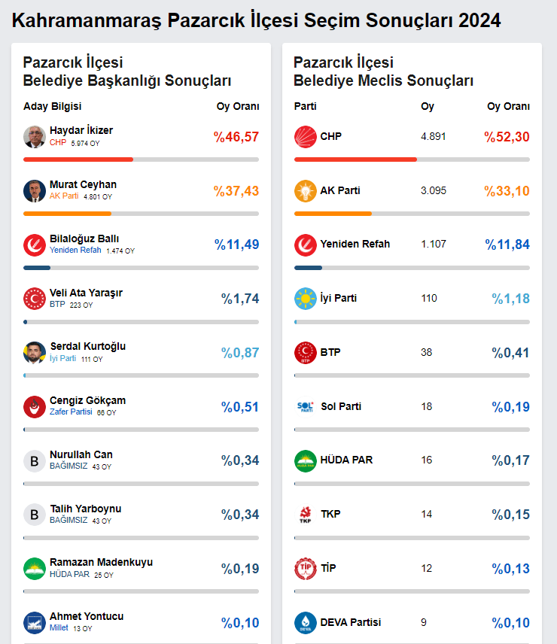Click Murat Ceyhan's candidate photo

coord(35,191)
